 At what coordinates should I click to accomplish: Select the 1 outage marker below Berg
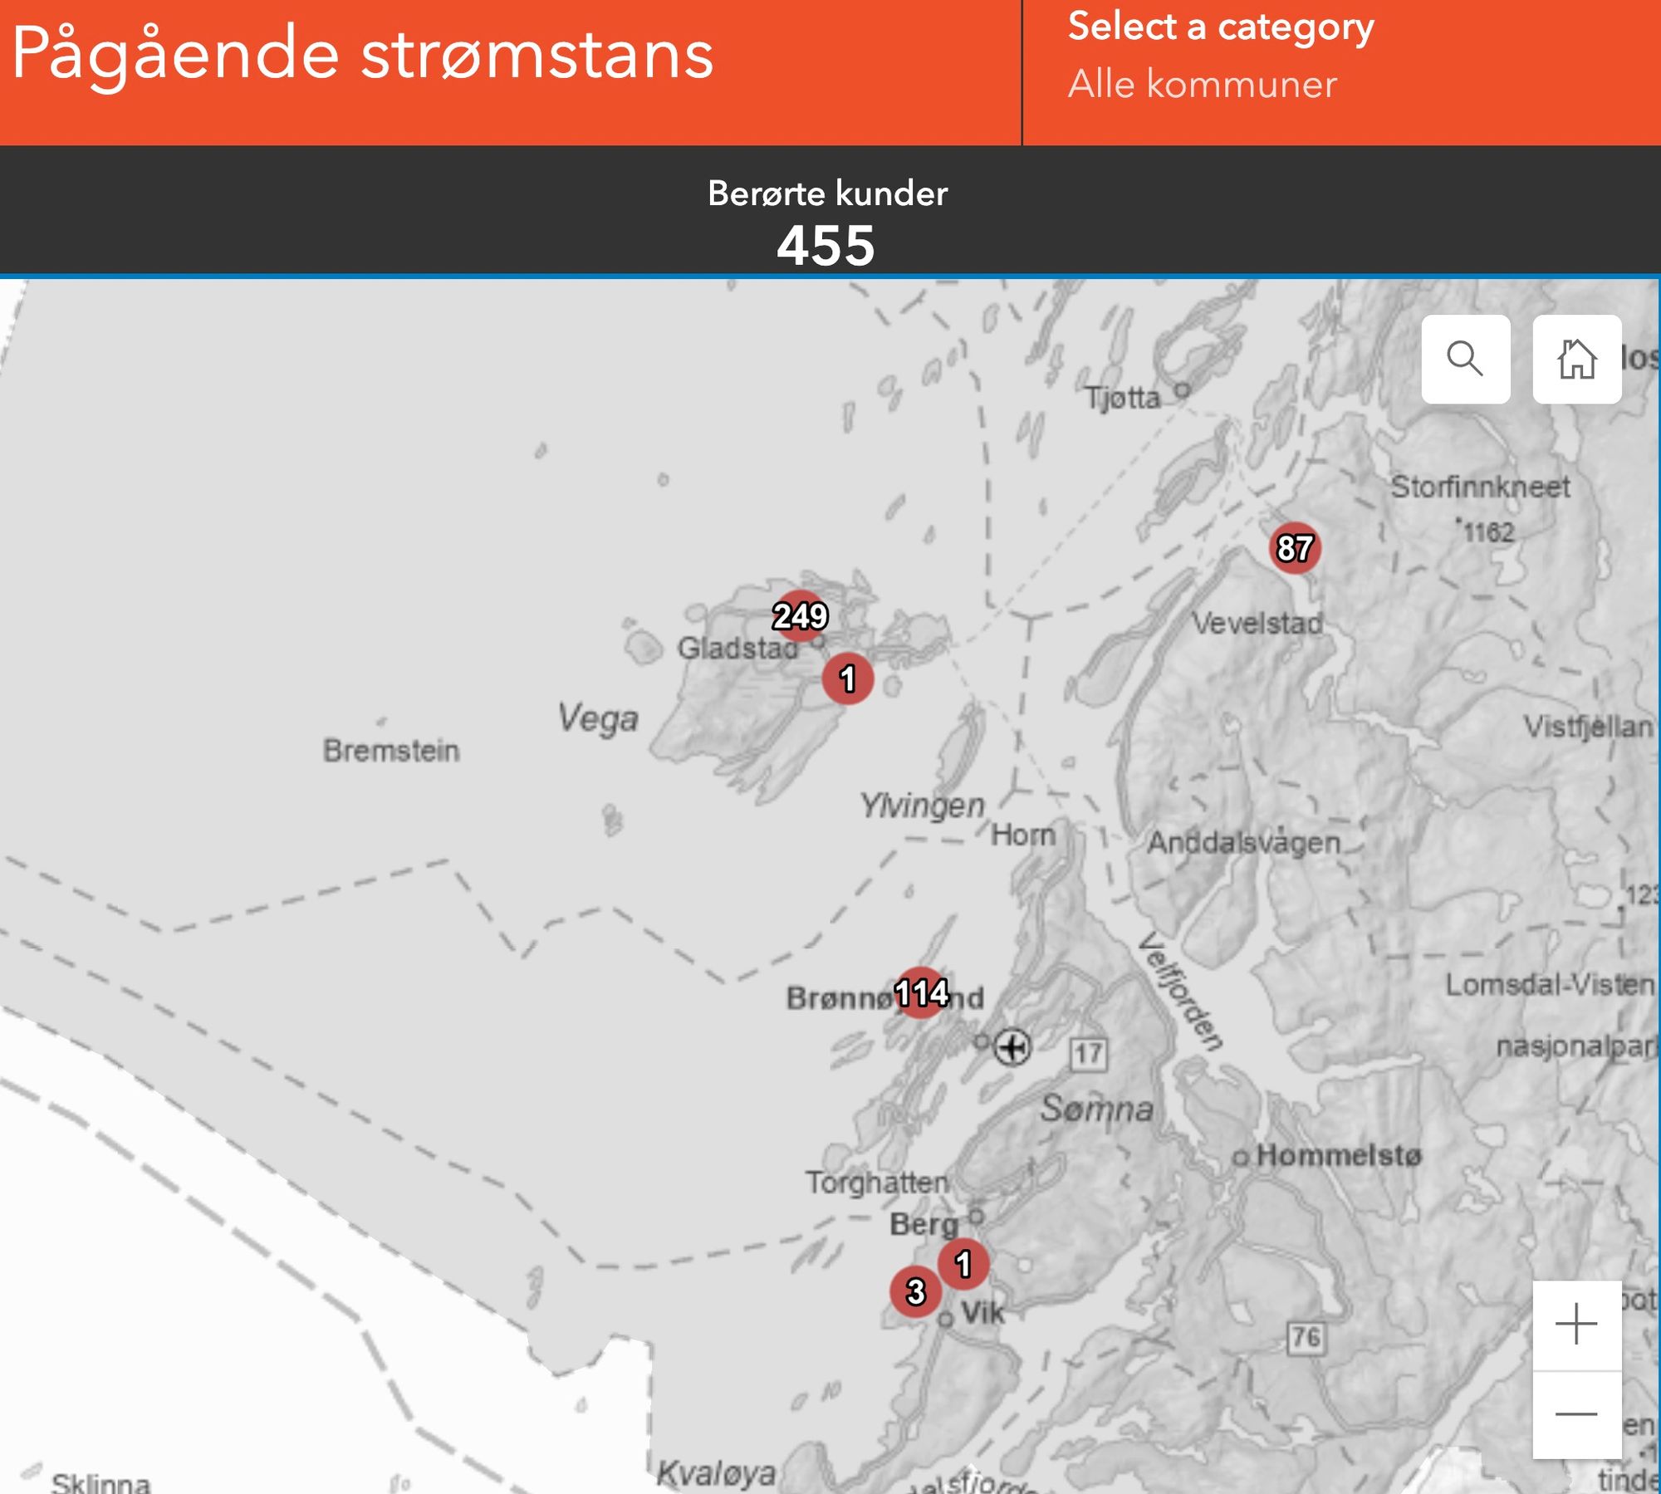coord(963,1263)
